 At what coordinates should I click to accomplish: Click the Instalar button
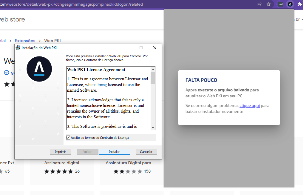115,152
